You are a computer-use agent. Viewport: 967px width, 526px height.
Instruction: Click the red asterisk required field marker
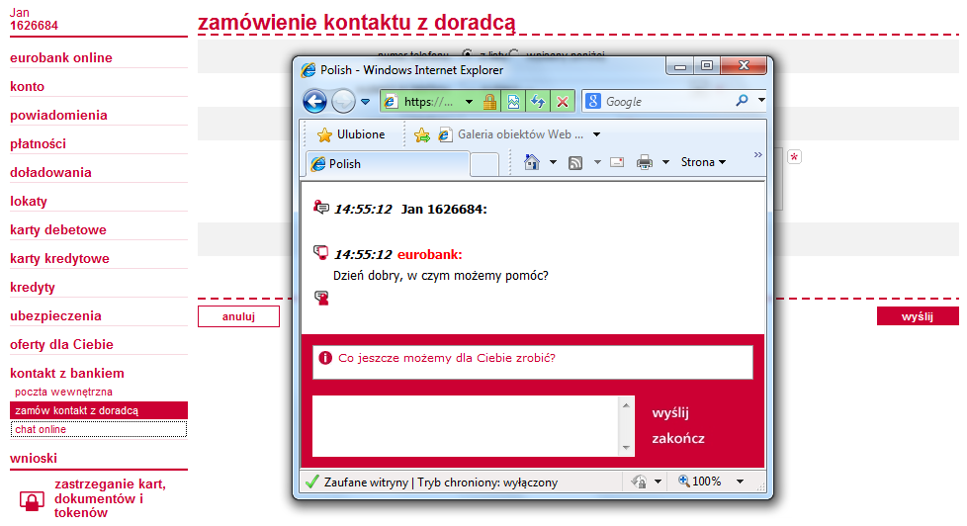click(794, 156)
